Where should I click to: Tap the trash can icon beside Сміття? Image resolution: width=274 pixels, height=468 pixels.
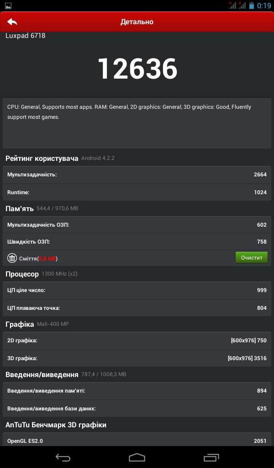12,258
